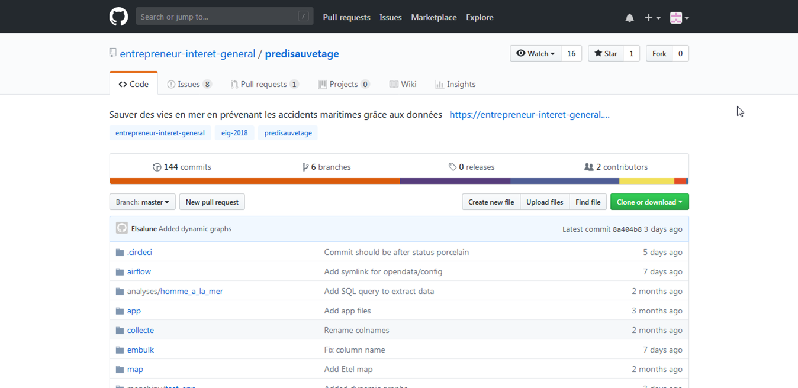The height and width of the screenshot is (388, 798).
Task: Open the airflow folder
Action: (139, 271)
